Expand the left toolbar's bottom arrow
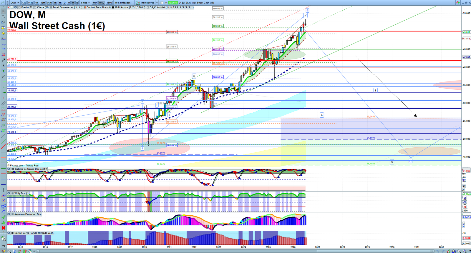The image size is (471, 253). [x=3, y=234]
